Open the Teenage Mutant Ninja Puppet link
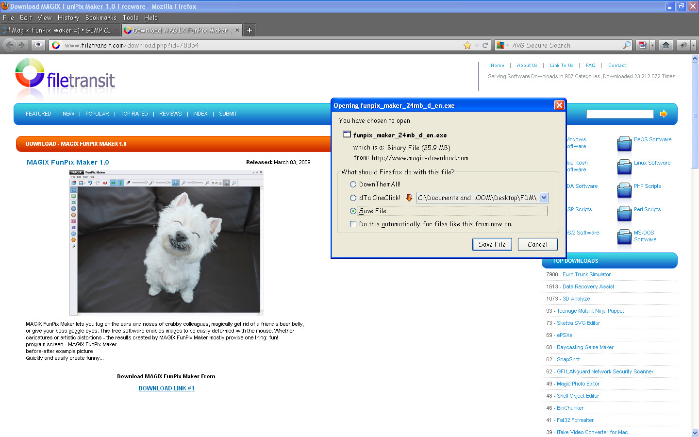Screen dimensions: 699x437 pyautogui.click(x=590, y=311)
